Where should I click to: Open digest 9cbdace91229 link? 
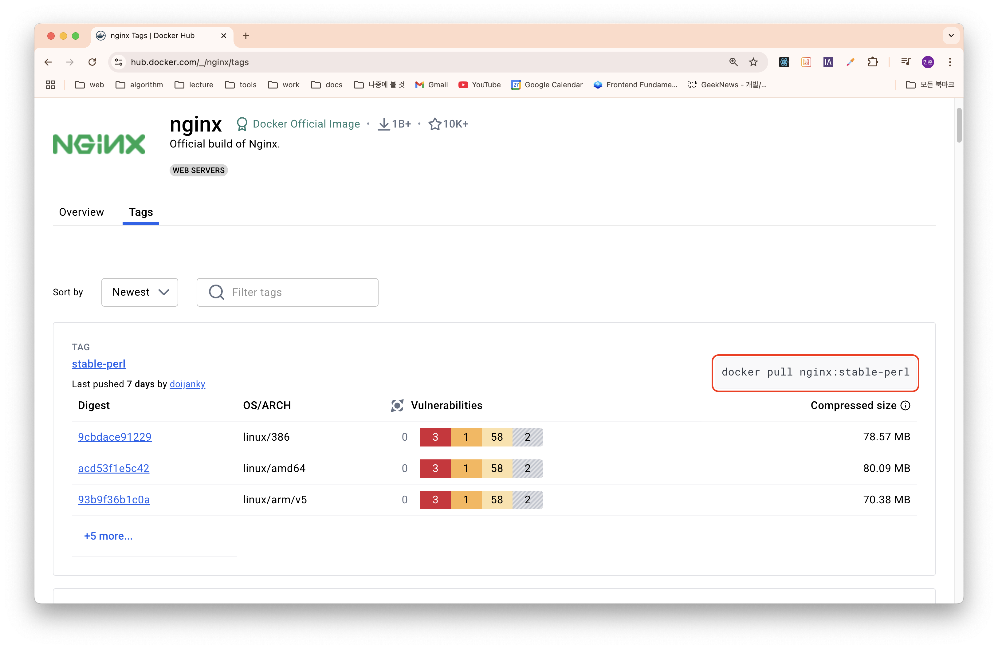(x=115, y=437)
